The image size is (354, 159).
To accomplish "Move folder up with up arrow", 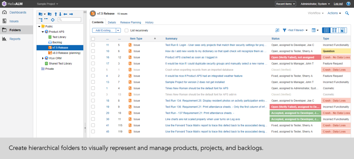I will point(55,14).
